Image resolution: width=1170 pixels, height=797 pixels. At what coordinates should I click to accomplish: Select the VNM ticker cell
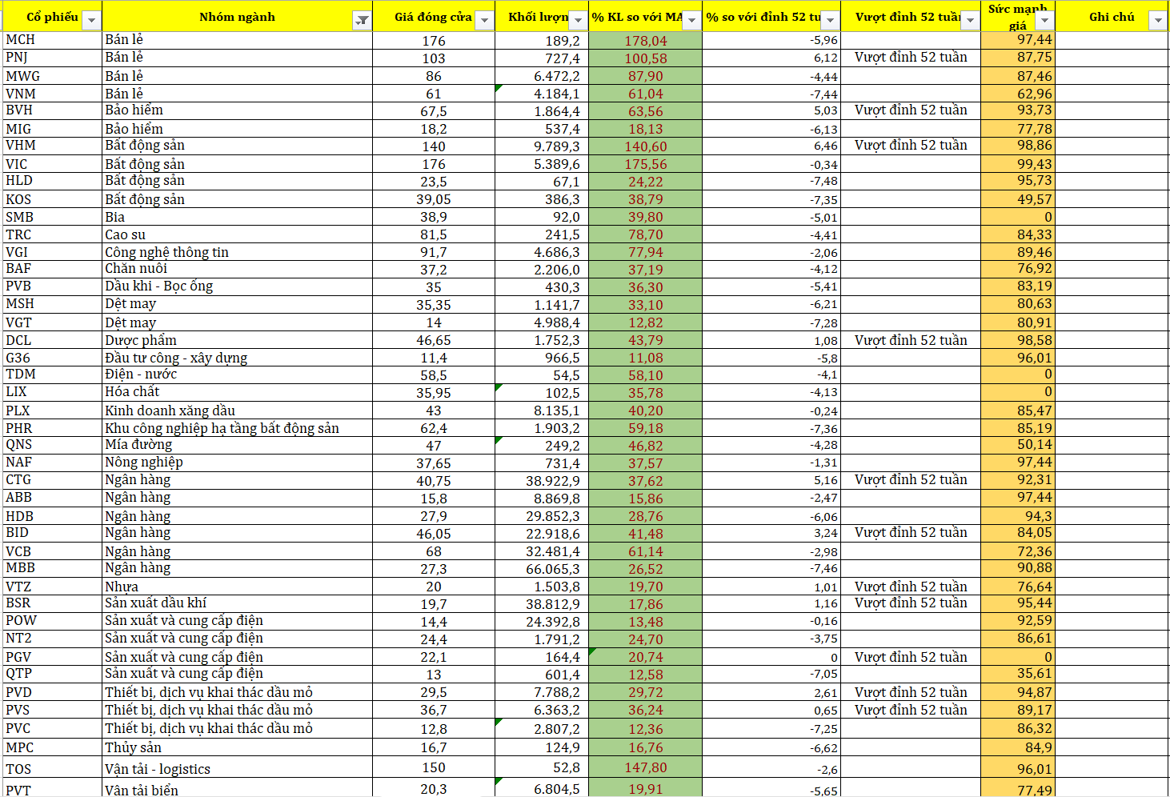[52, 94]
